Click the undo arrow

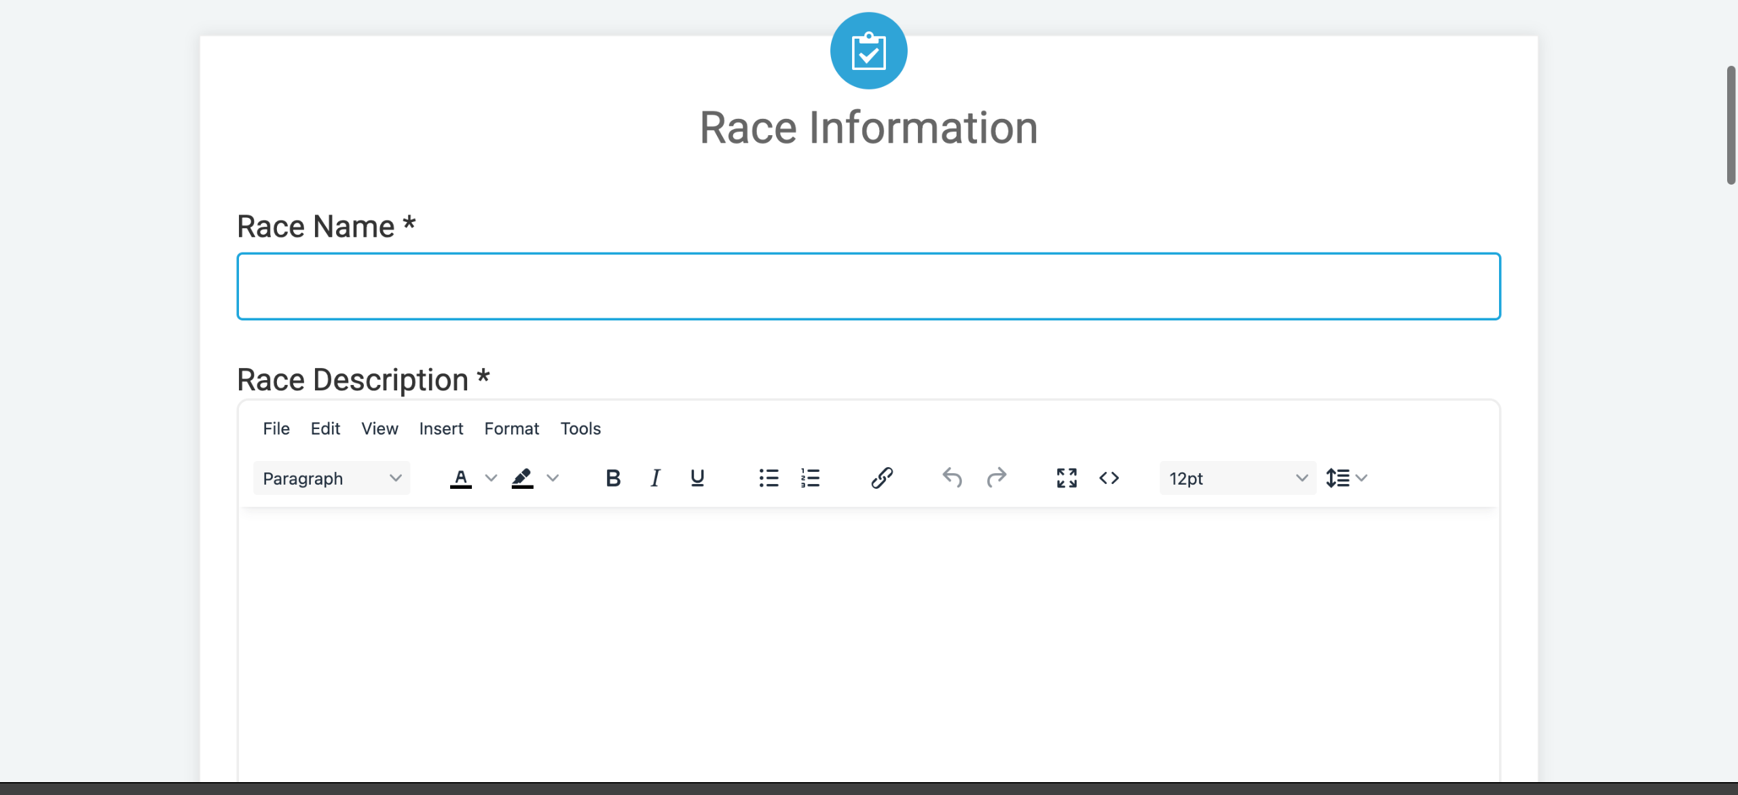pos(953,478)
